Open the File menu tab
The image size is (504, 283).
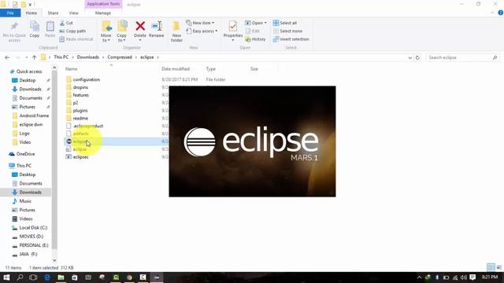point(10,13)
